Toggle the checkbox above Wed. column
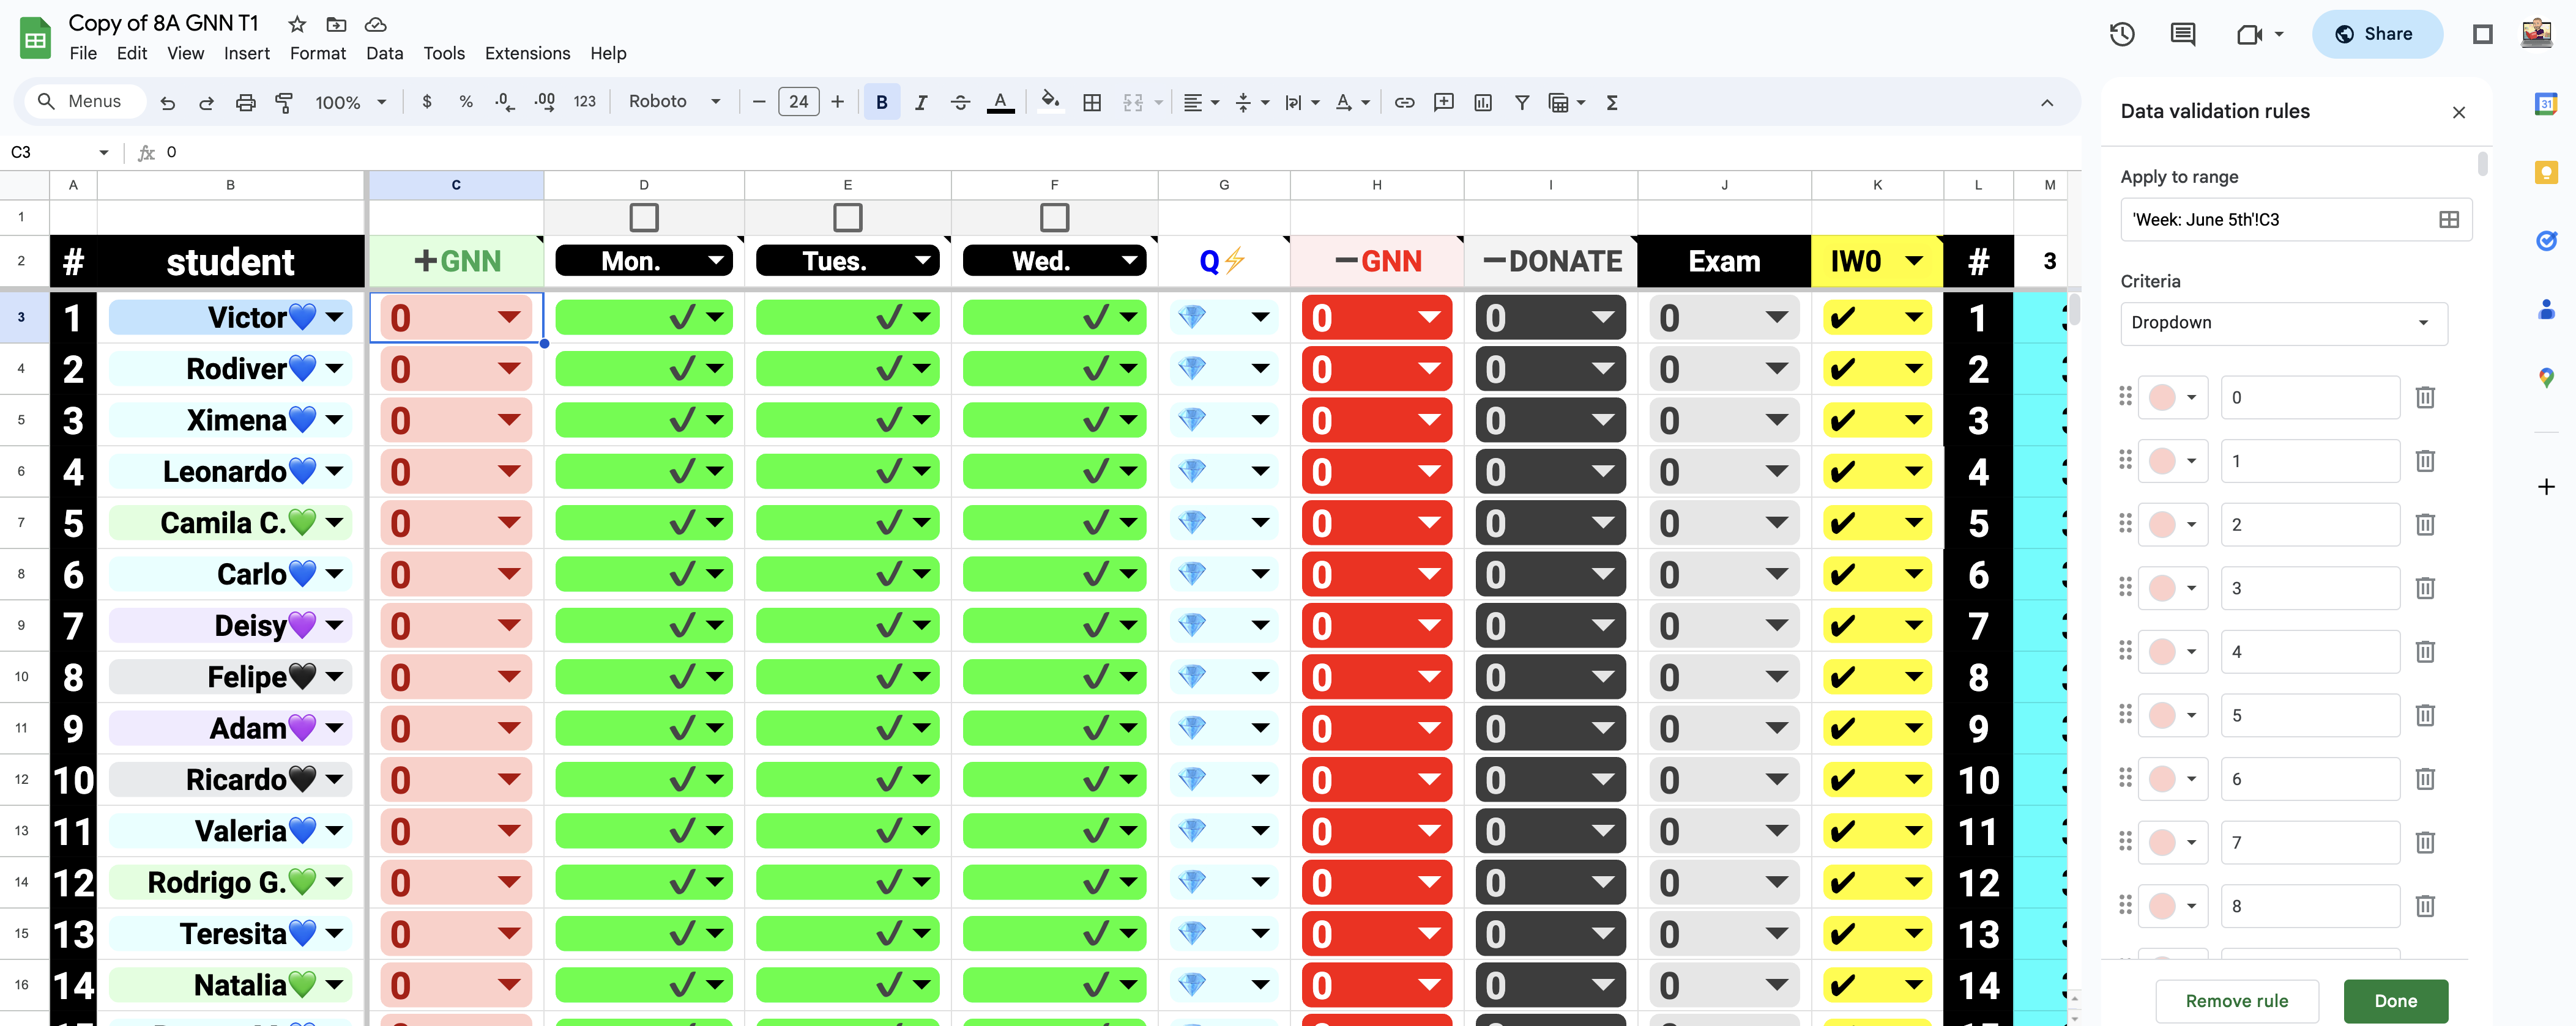 (x=1054, y=217)
